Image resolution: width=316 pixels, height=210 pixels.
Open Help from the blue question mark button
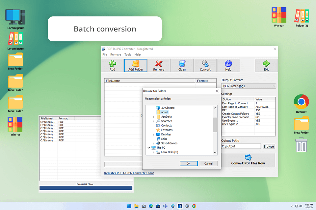[228, 66]
